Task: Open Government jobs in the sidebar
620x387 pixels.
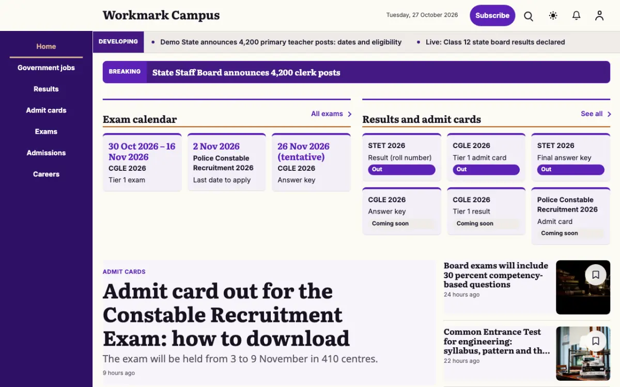Action: click(46, 68)
